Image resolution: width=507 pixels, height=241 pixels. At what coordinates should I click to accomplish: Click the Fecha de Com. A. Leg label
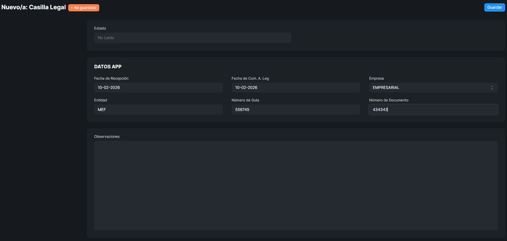250,78
